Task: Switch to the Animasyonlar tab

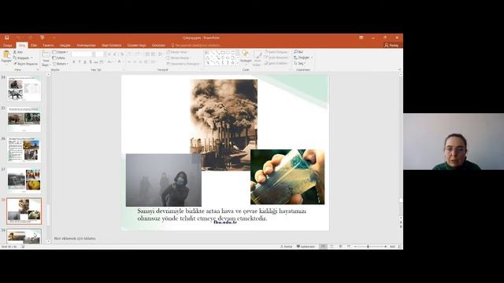Action: click(x=86, y=46)
